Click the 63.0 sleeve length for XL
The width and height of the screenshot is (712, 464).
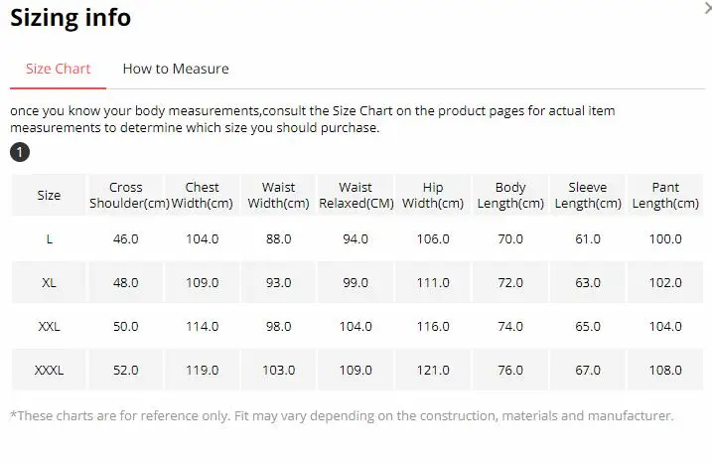tap(588, 282)
